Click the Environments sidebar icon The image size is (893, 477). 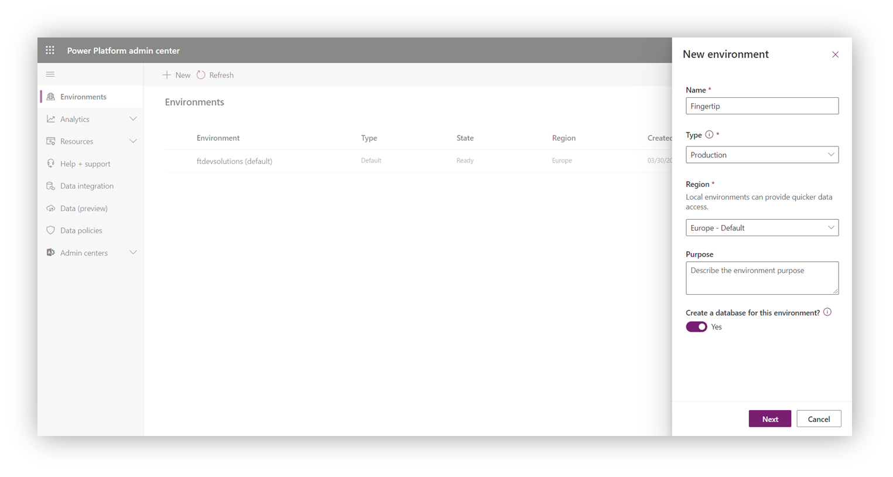(x=51, y=97)
